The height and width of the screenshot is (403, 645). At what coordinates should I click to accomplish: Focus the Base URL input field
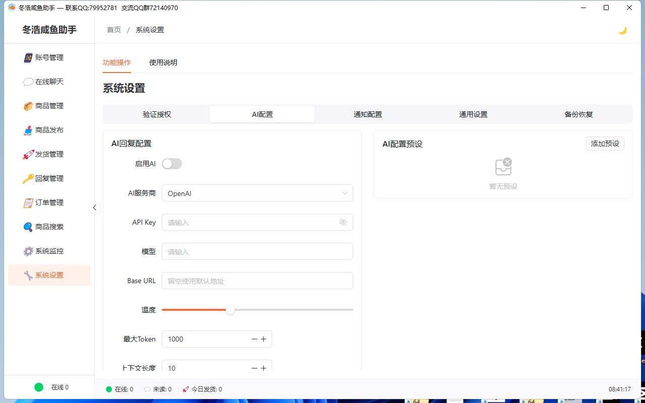[x=257, y=281]
